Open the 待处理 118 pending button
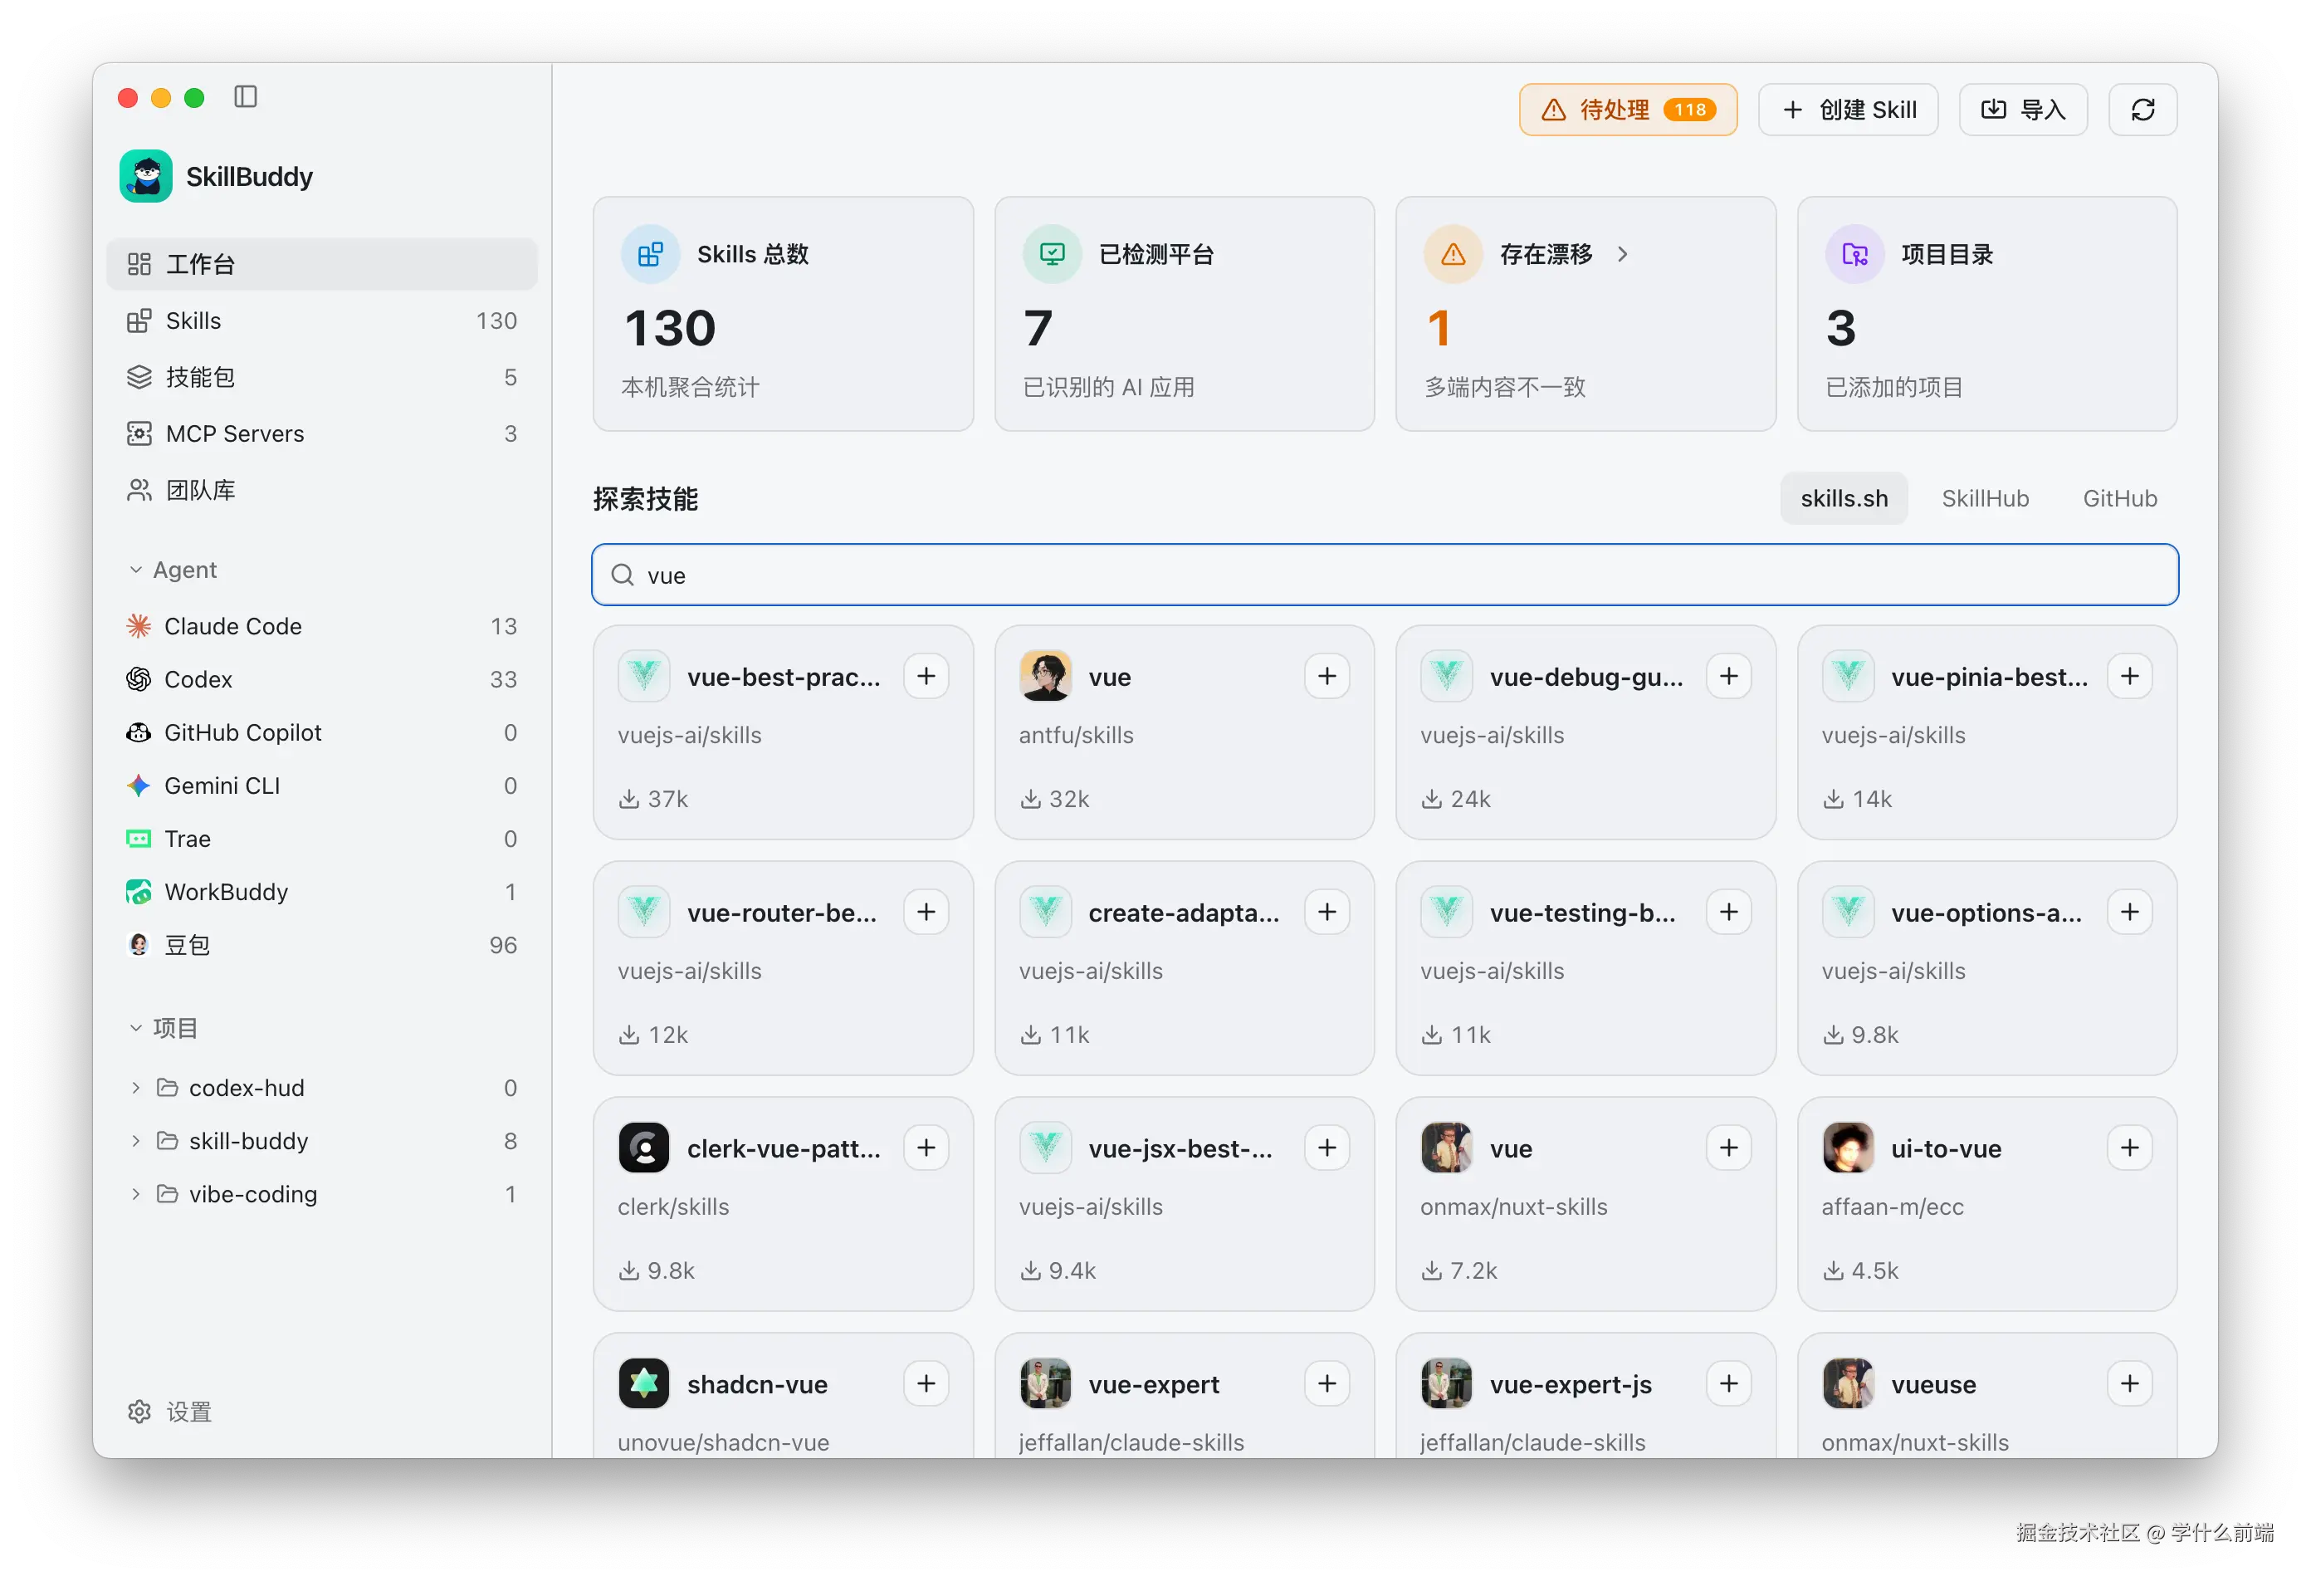Screen dimensions: 2311x1581 tap(1628, 110)
